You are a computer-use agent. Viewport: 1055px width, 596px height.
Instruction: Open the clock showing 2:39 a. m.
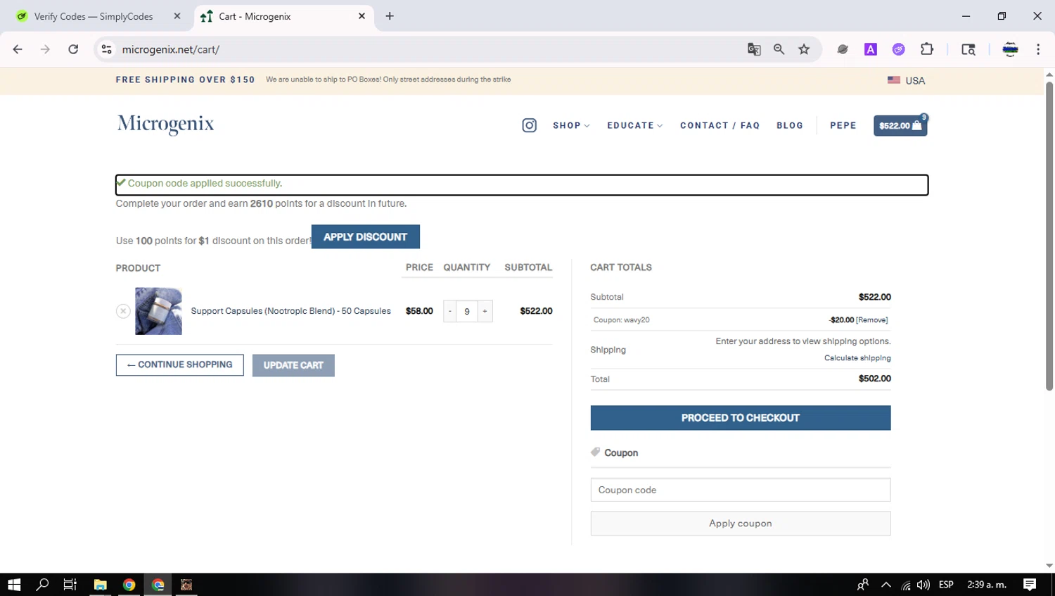click(x=987, y=585)
